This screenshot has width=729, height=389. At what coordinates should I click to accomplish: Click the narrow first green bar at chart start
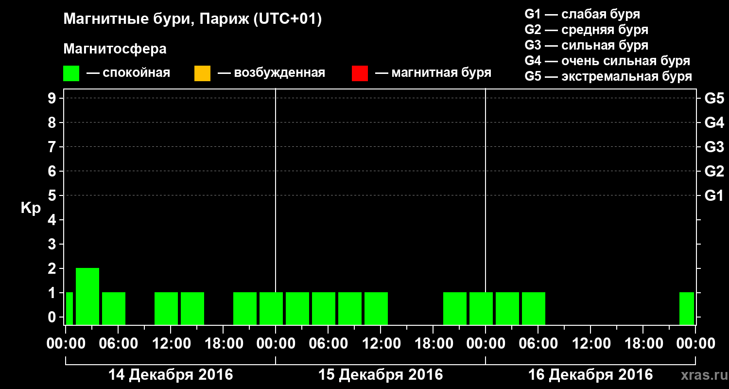tap(69, 308)
